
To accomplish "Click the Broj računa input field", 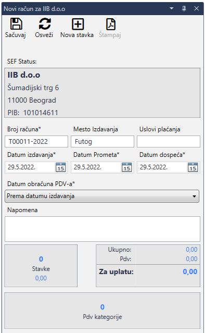I will 36,141.
